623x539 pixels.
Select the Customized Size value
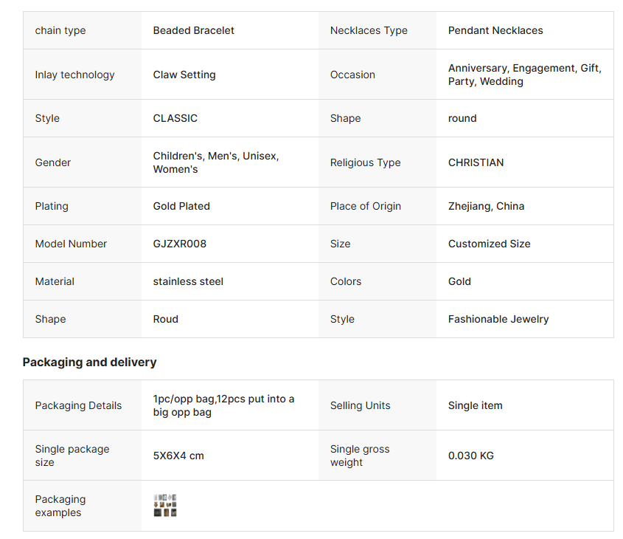pos(489,244)
